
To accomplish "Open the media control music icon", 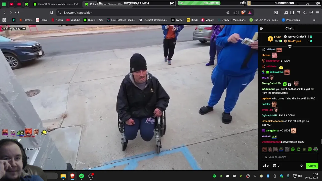I will pos(286,13).
